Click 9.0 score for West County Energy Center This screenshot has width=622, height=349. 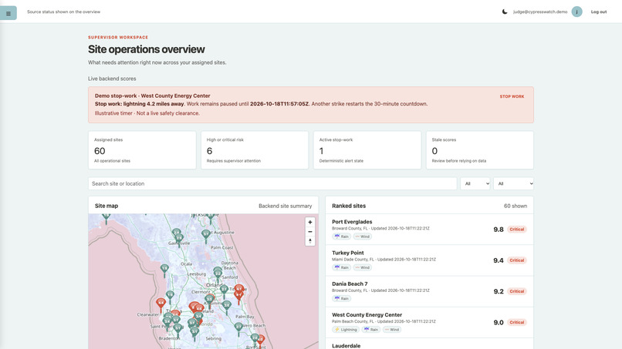click(499, 323)
